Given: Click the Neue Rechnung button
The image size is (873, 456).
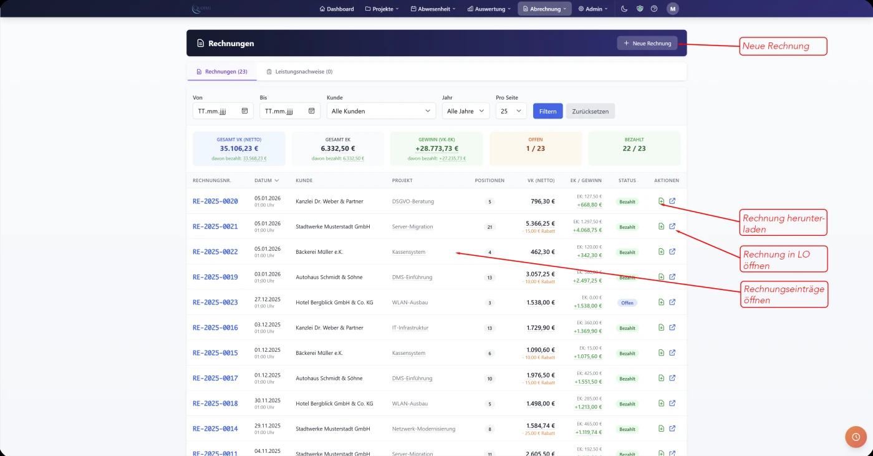Looking at the screenshot, I should [647, 43].
